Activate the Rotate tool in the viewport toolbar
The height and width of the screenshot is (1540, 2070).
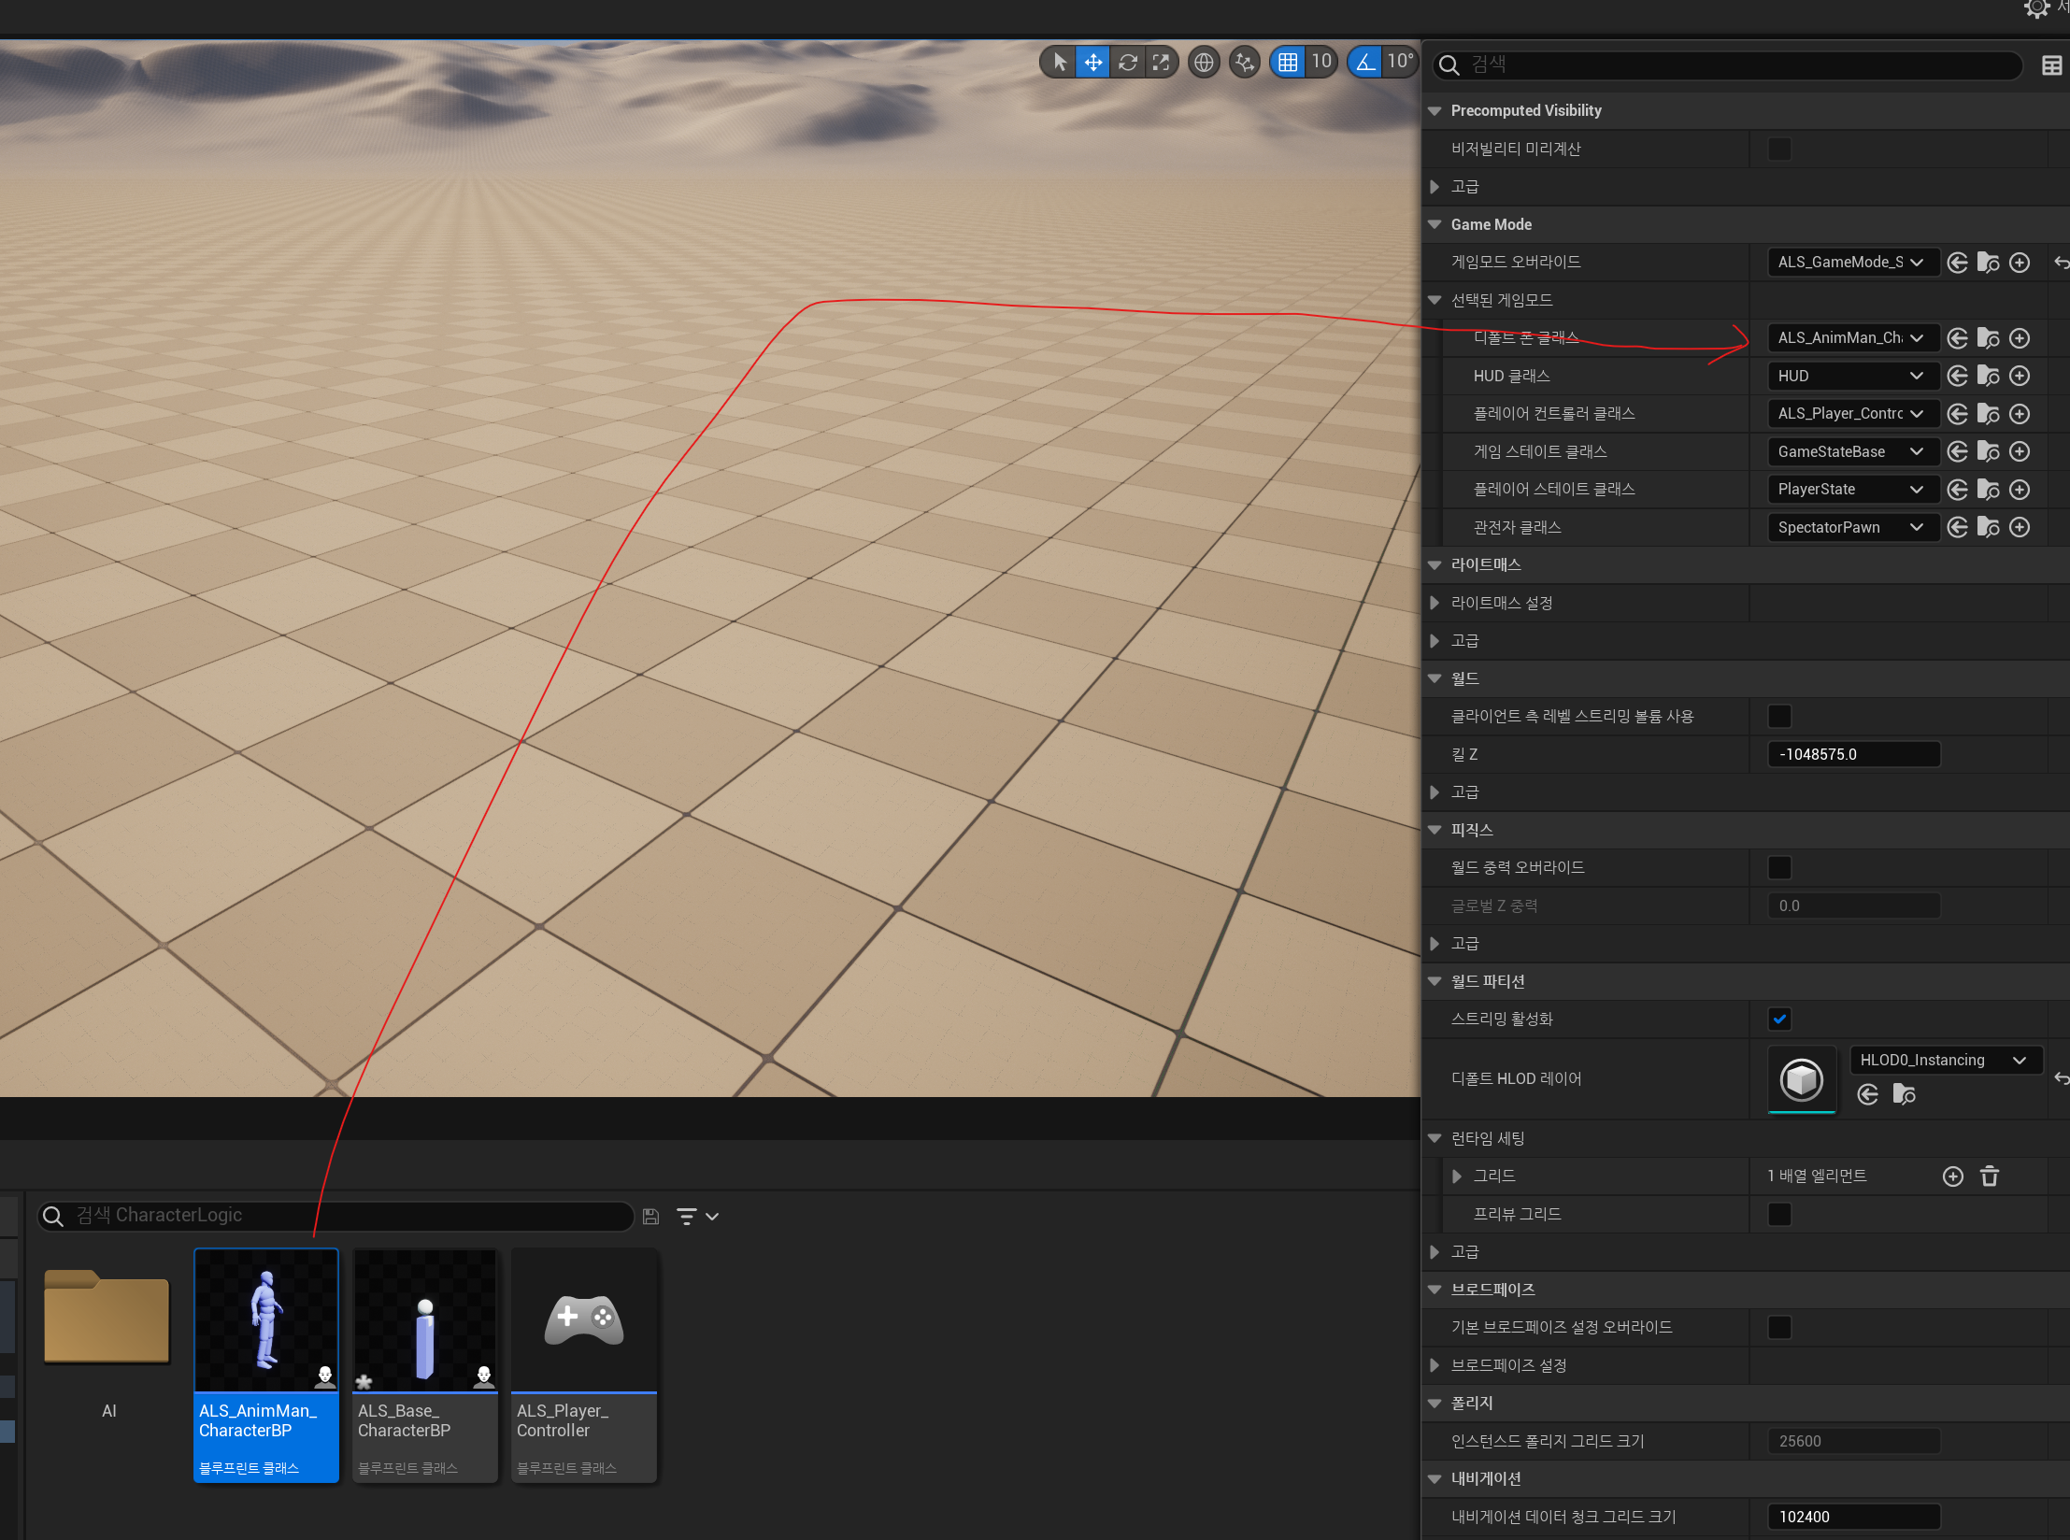coord(1127,63)
